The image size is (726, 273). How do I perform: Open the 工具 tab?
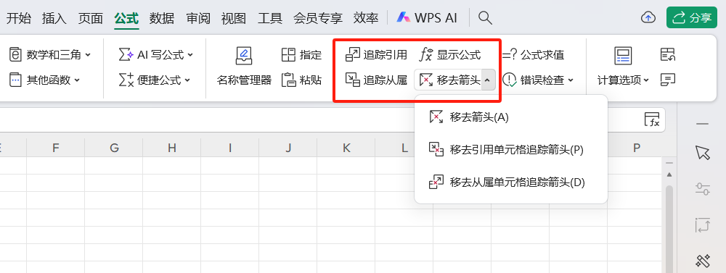click(270, 18)
